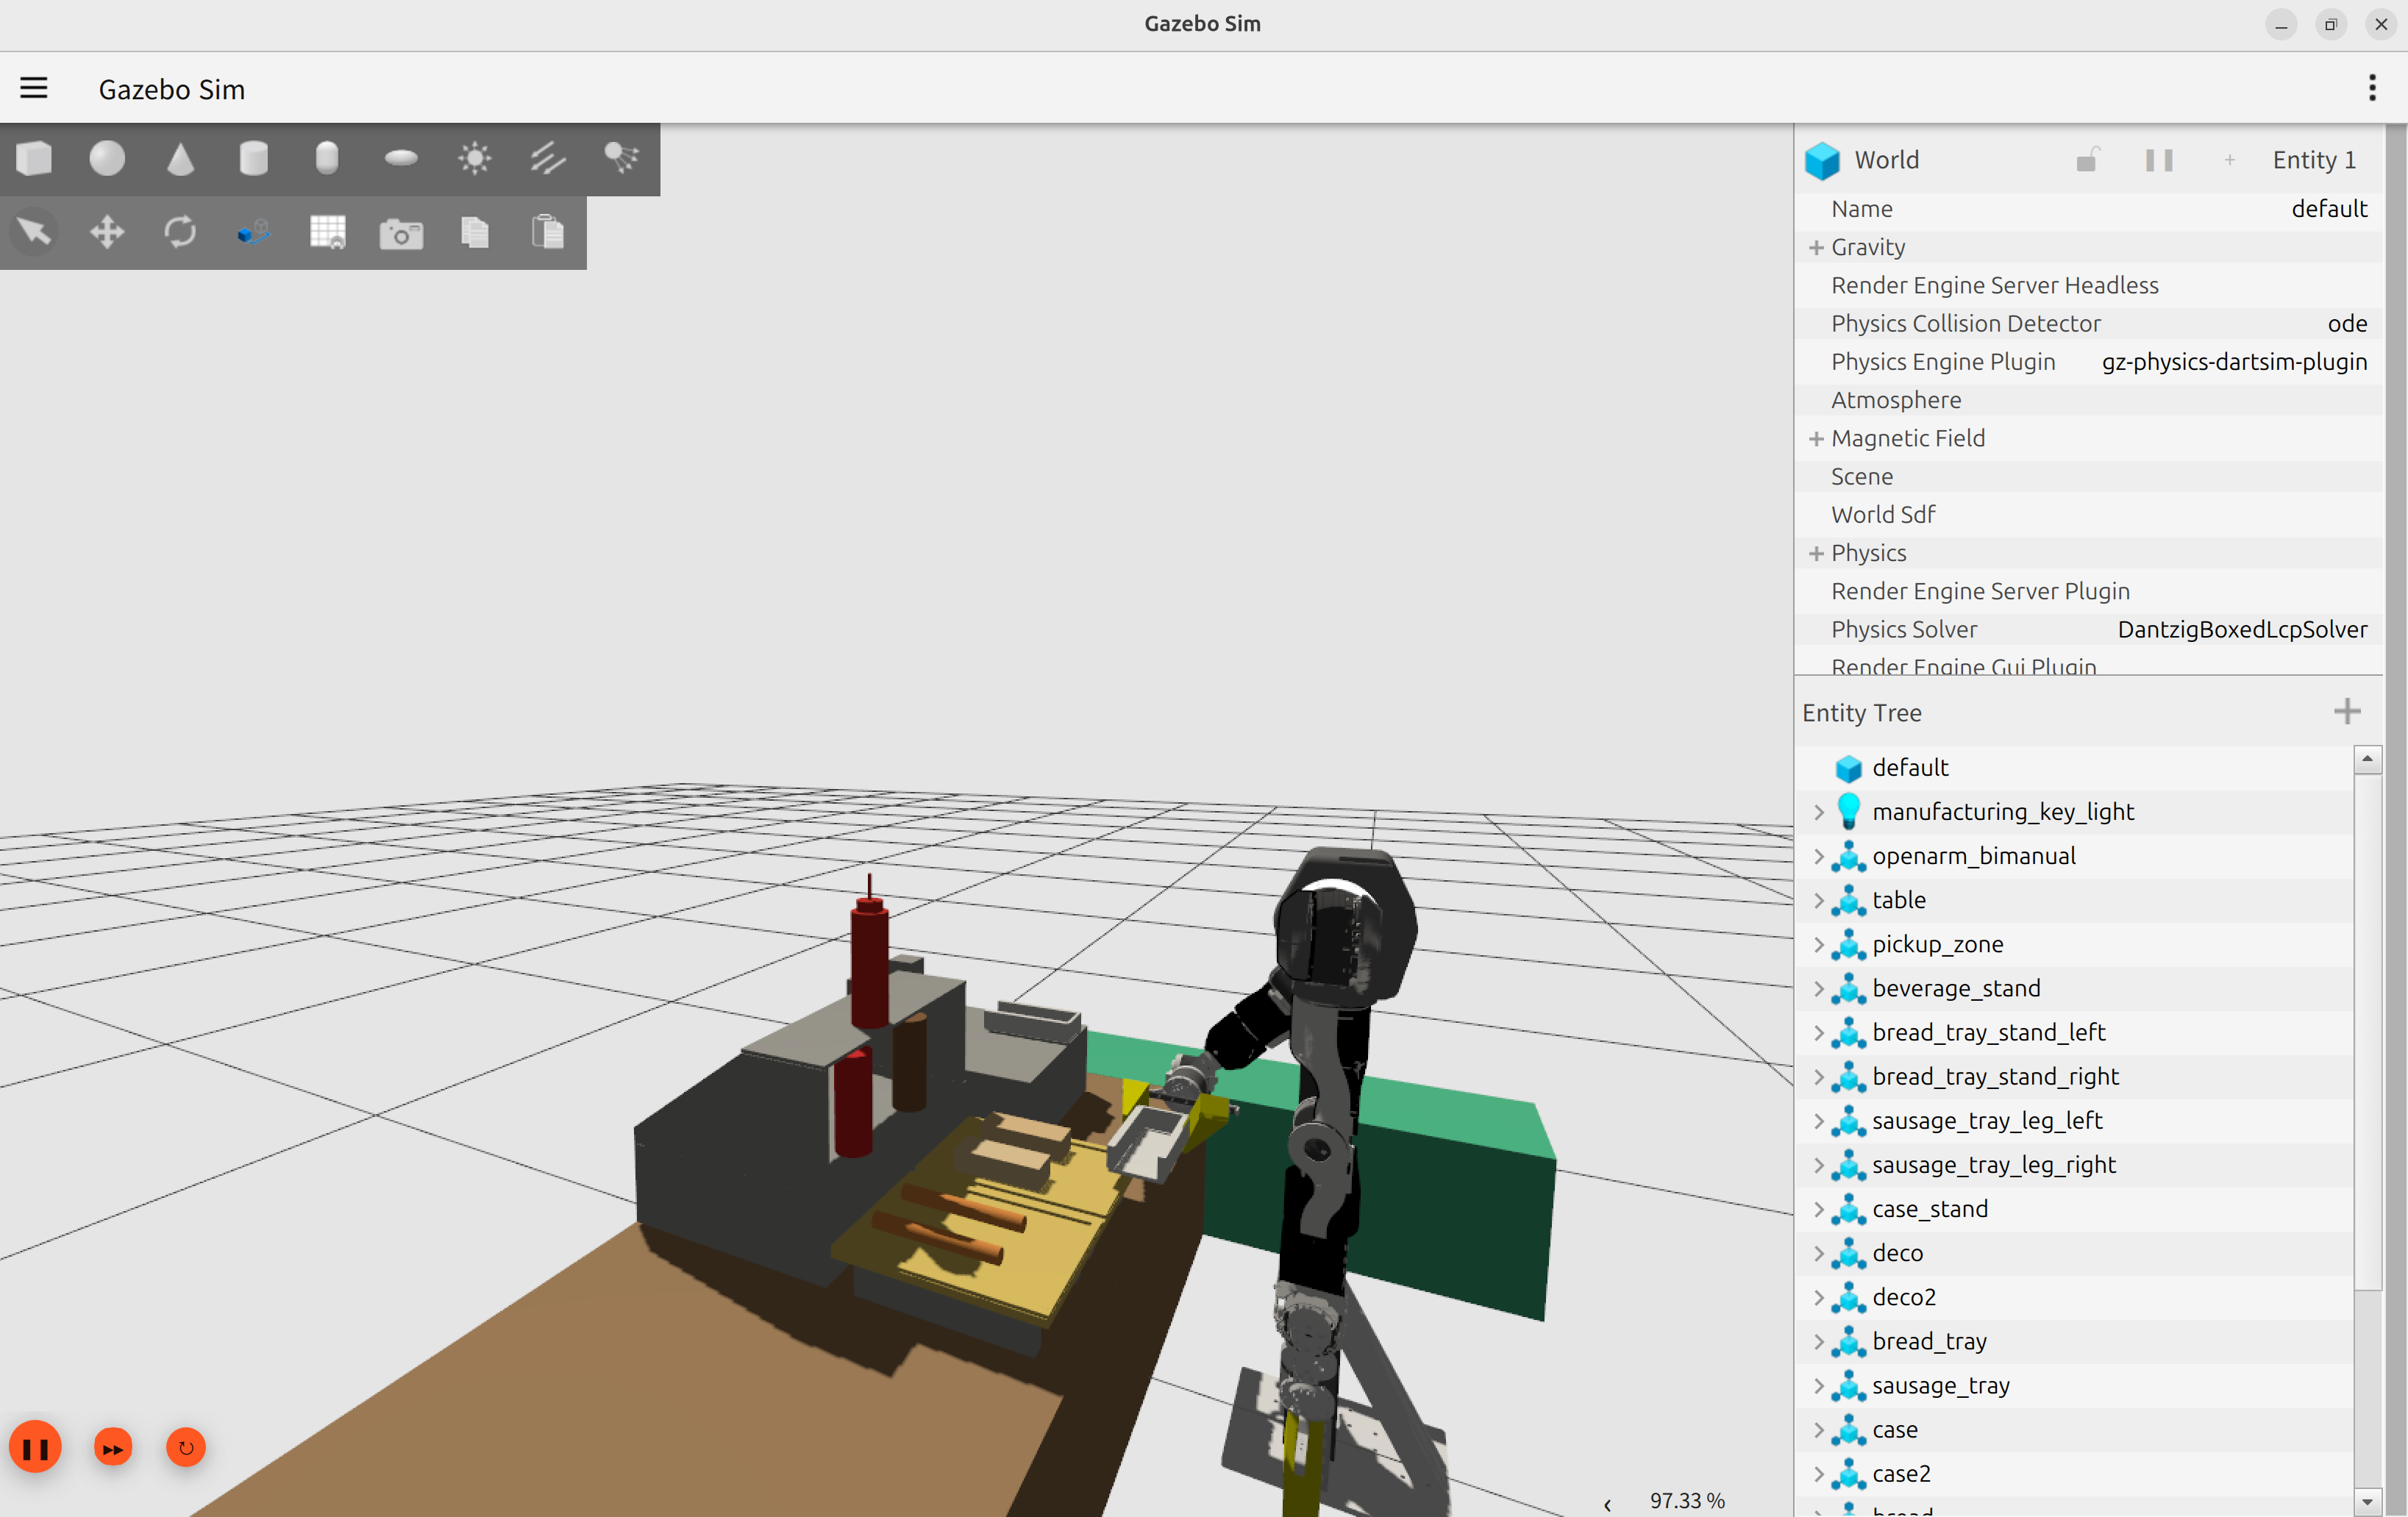Viewport: 2408px width, 1517px height.
Task: Open the grid configuration tool
Action: pyautogui.click(x=327, y=232)
